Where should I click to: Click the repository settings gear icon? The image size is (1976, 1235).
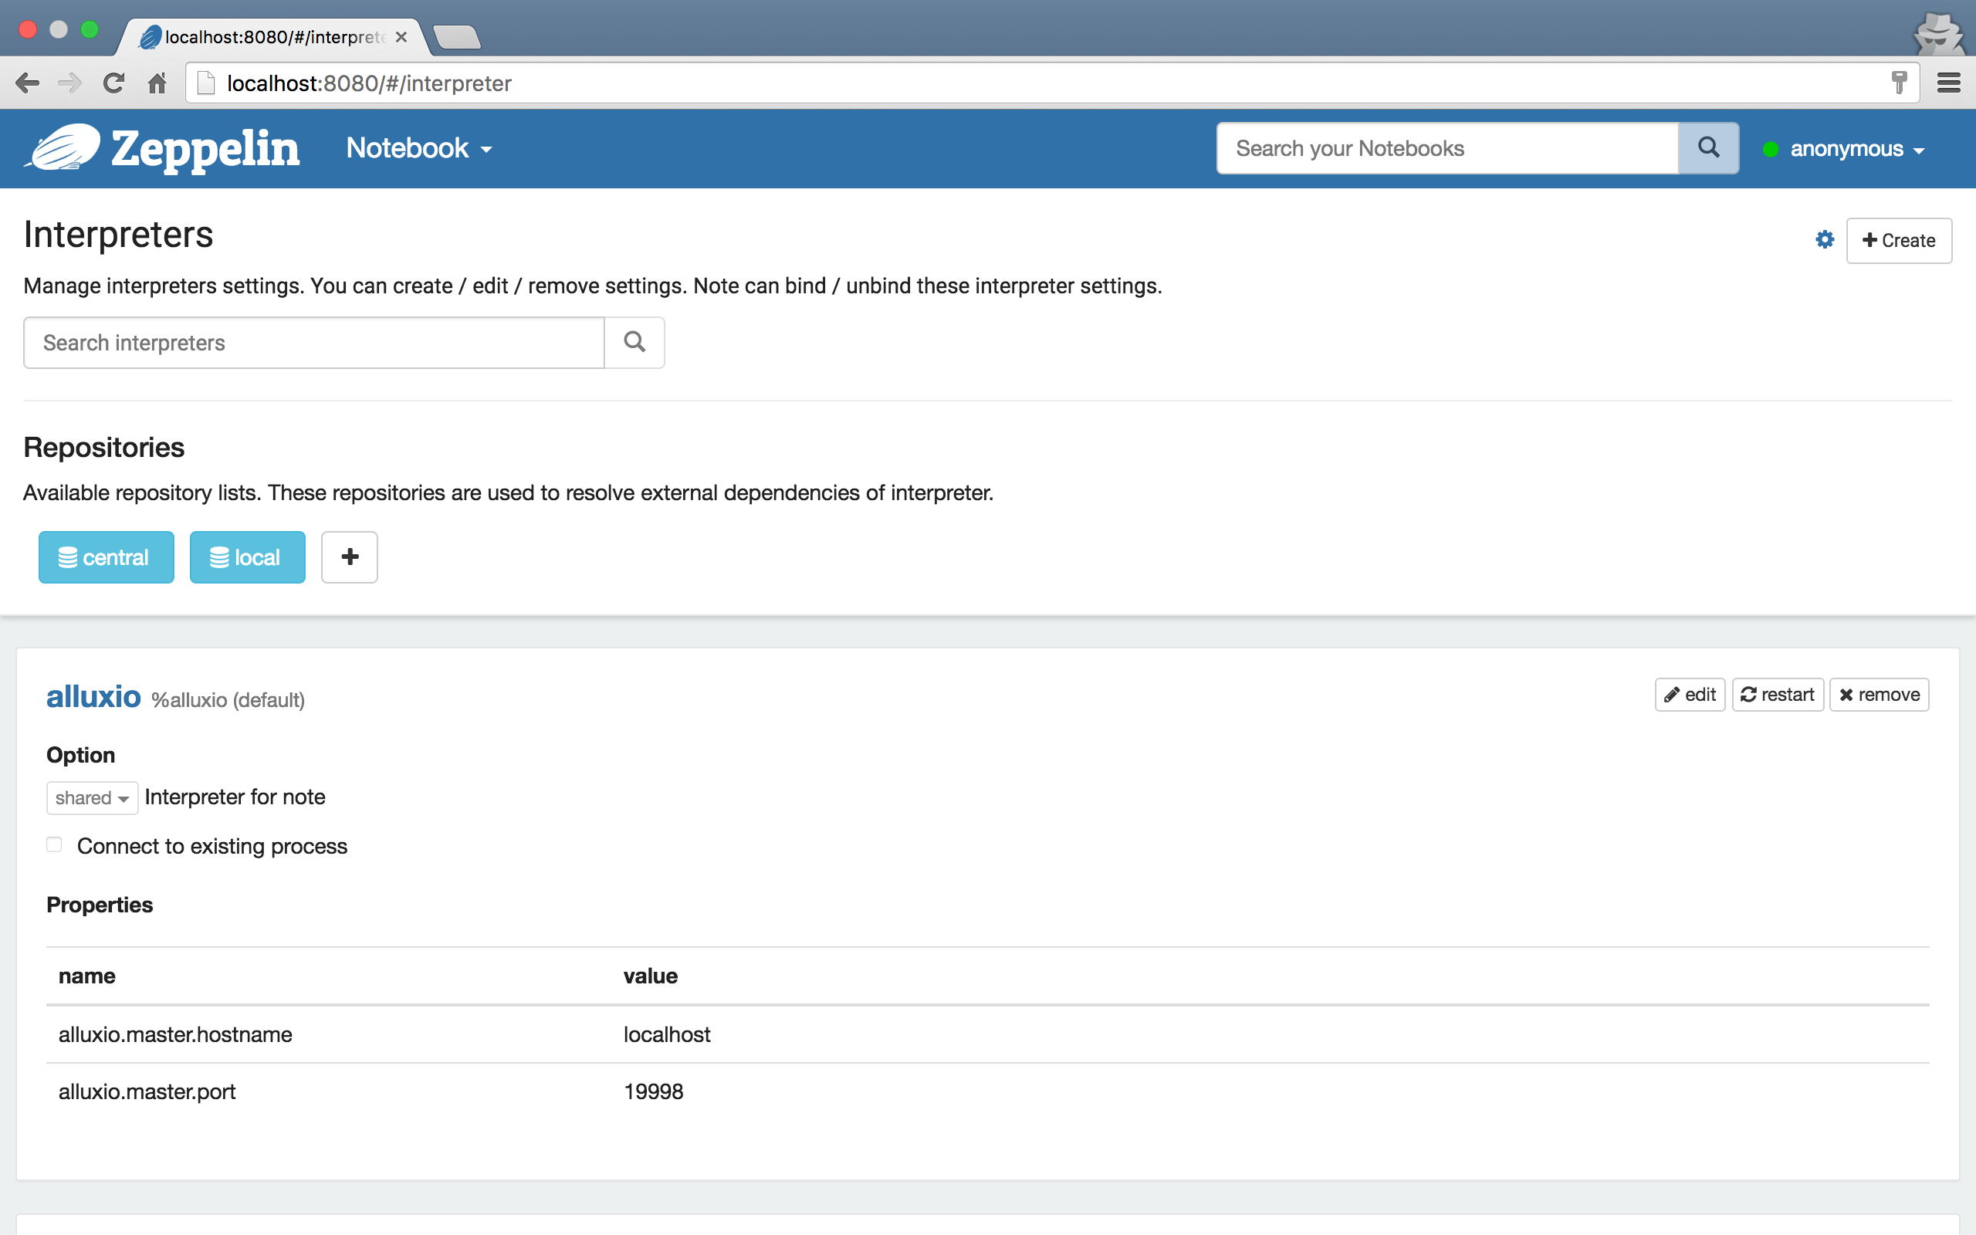(x=1824, y=239)
